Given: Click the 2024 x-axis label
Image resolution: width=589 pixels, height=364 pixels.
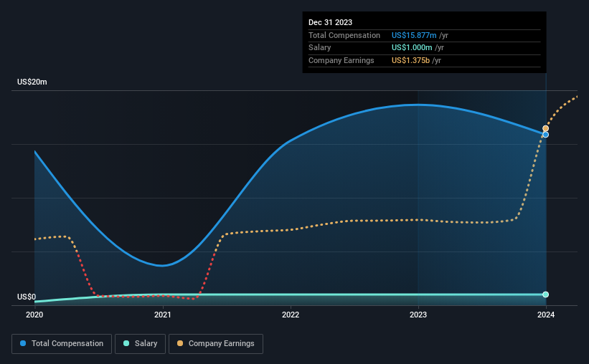Looking at the screenshot, I should click(x=546, y=315).
